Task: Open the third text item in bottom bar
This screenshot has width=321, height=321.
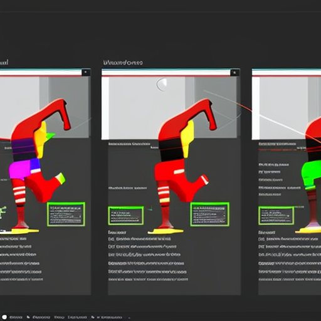Action: (x=59, y=317)
